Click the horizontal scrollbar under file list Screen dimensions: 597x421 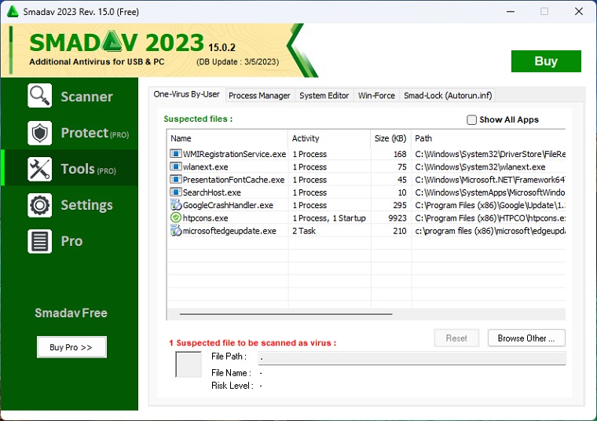(x=286, y=314)
